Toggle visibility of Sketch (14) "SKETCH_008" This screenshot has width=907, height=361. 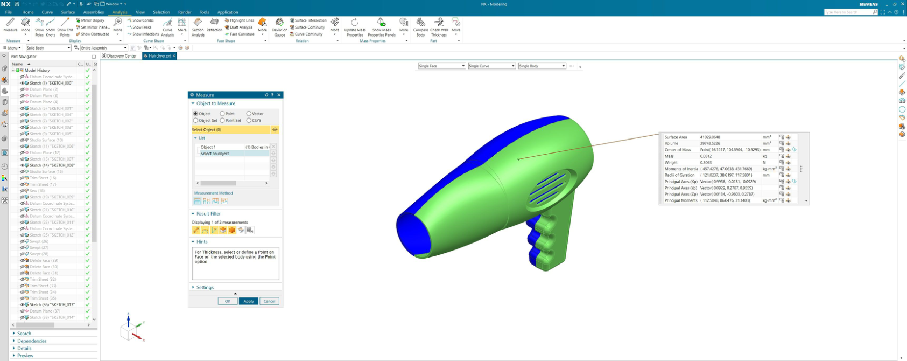click(23, 165)
